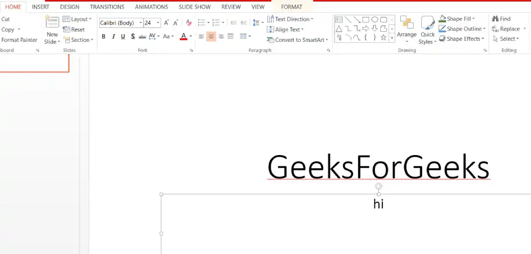
Task: Toggle Strikethrough formatting
Action: point(142,37)
